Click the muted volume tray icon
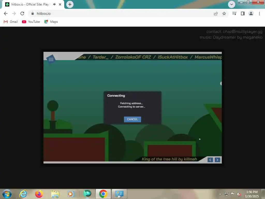This screenshot has height=199, width=265. [239, 194]
